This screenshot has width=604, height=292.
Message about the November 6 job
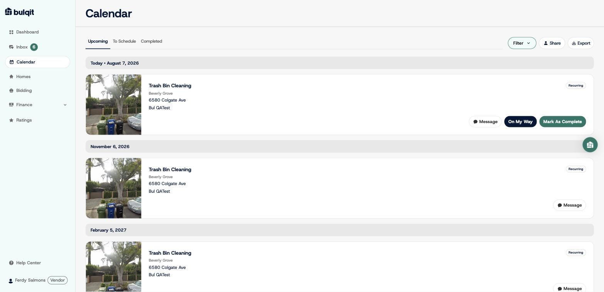pos(569,205)
